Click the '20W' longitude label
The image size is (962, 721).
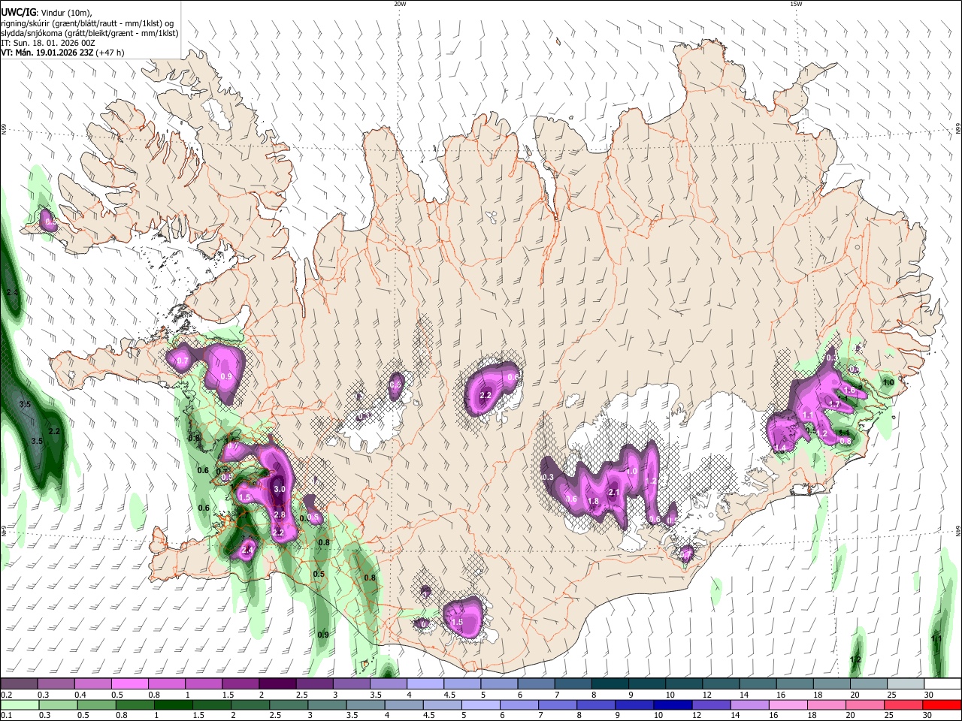(400, 4)
